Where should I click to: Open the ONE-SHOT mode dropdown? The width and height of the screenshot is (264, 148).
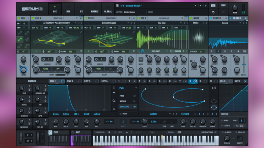click(167, 51)
